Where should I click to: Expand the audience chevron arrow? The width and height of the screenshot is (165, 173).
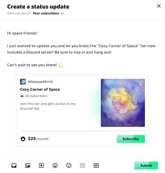pyautogui.click(x=62, y=13)
